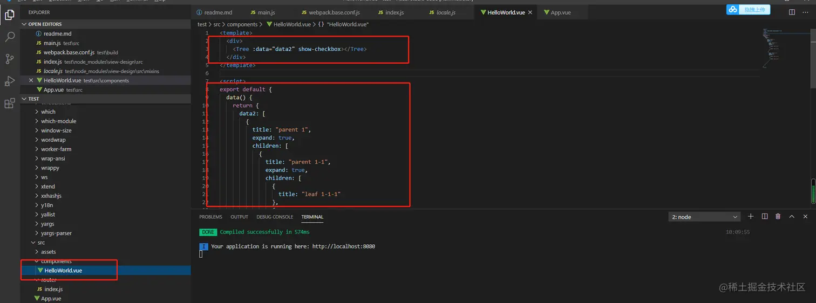The width and height of the screenshot is (816, 303).
Task: Switch to webpack.base.conf.js tab
Action: click(x=334, y=12)
